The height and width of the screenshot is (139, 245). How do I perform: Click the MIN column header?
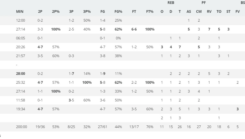pyautogui.click(x=19, y=12)
